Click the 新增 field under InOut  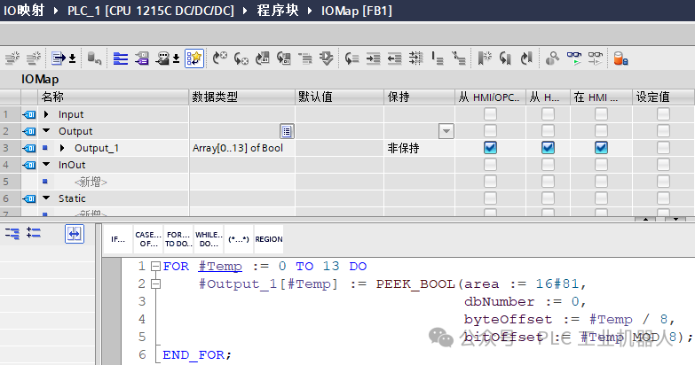pyautogui.click(x=91, y=182)
